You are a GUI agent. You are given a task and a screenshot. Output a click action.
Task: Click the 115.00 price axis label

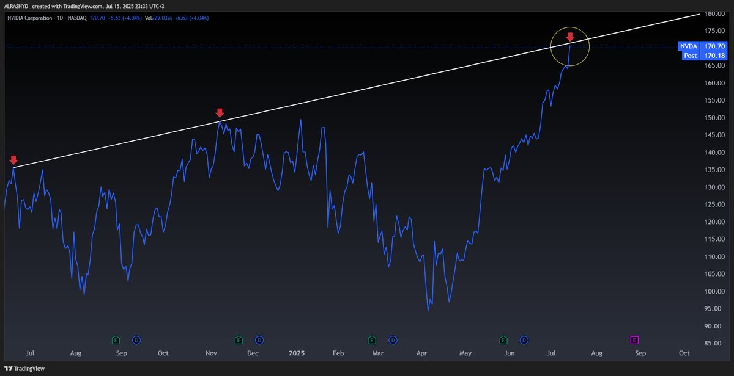(714, 239)
